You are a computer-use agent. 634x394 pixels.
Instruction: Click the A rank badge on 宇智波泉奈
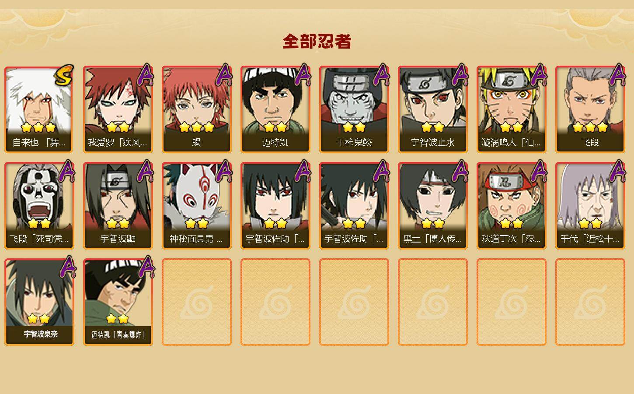[x=66, y=267]
